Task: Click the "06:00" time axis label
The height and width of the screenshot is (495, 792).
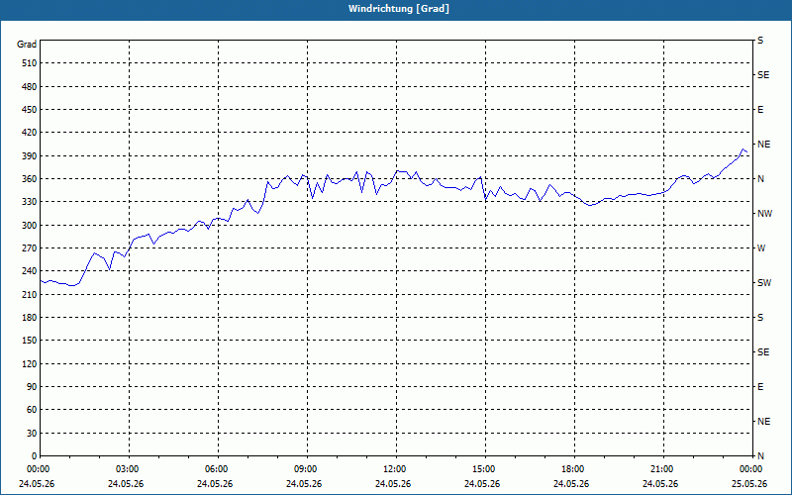Action: click(218, 469)
